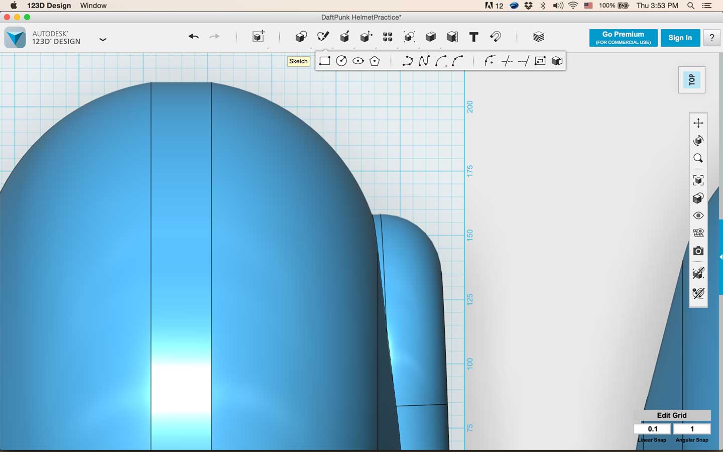
Task: Fit the model to view
Action: pos(698,180)
